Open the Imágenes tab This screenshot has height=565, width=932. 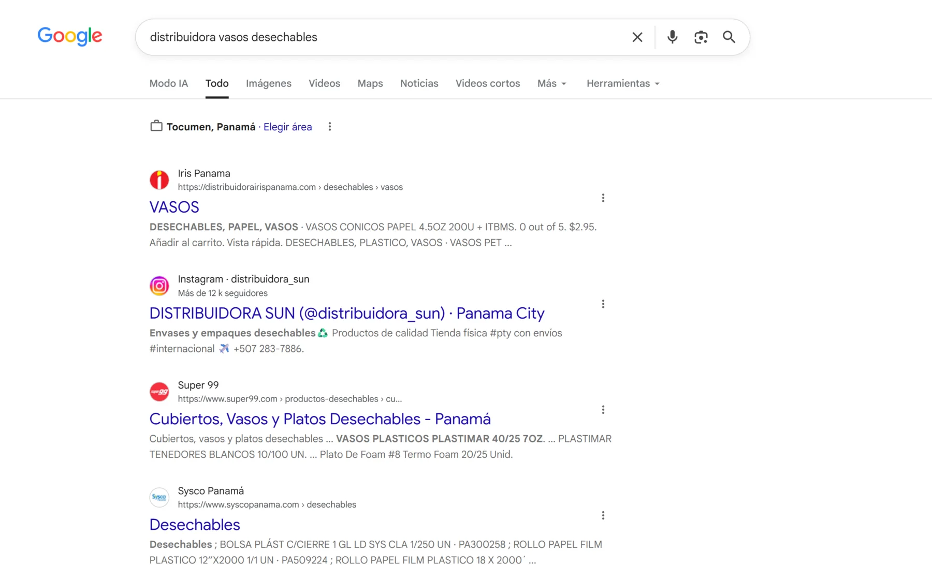[x=269, y=83]
